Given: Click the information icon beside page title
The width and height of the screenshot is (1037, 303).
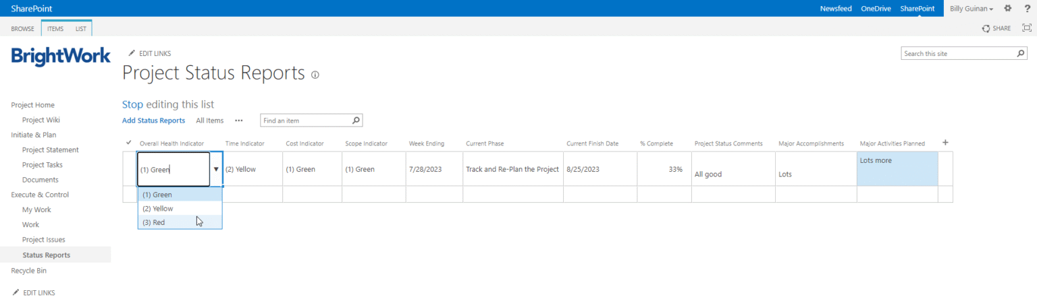Looking at the screenshot, I should click(315, 75).
